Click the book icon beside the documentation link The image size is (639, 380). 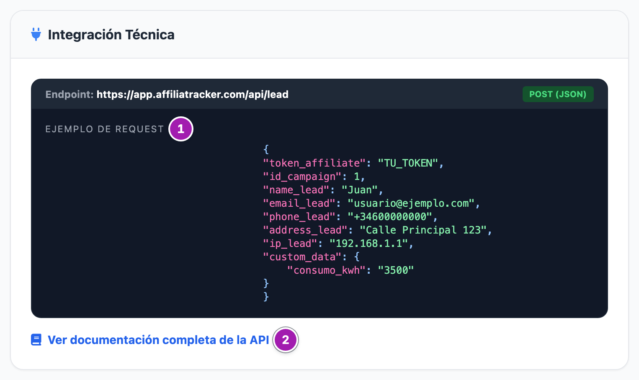(x=36, y=340)
